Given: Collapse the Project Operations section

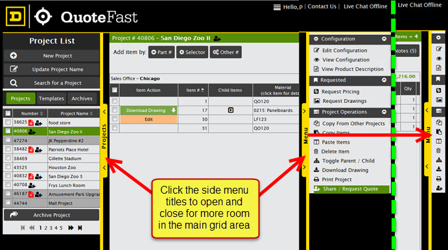Looking at the screenshot, I should pyautogui.click(x=384, y=112).
